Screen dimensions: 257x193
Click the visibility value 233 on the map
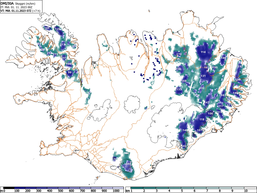point(178,69)
